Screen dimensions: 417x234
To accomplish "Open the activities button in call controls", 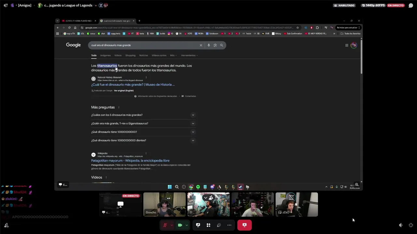I will tap(208, 225).
